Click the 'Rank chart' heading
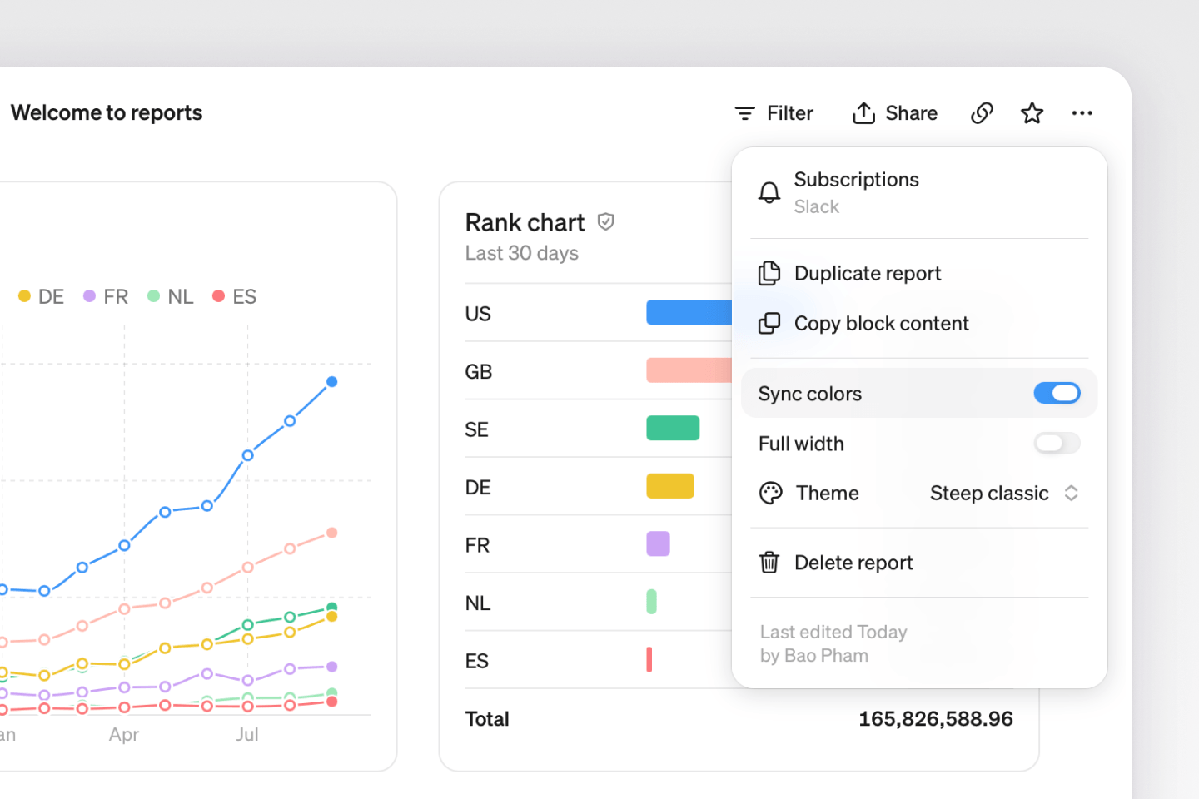 tap(525, 222)
